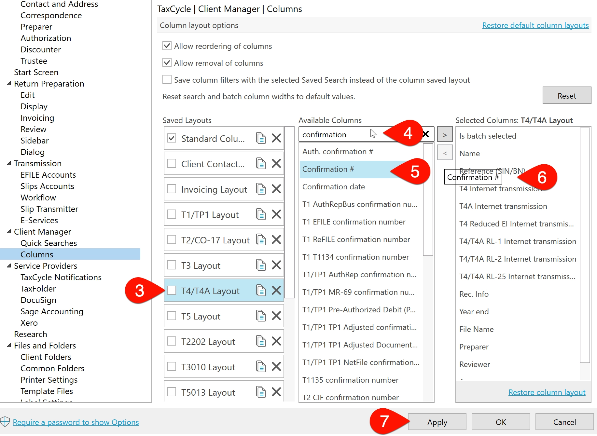Select EFILE Accounts in the tree
Image resolution: width=597 pixels, height=436 pixels.
[x=48, y=175]
